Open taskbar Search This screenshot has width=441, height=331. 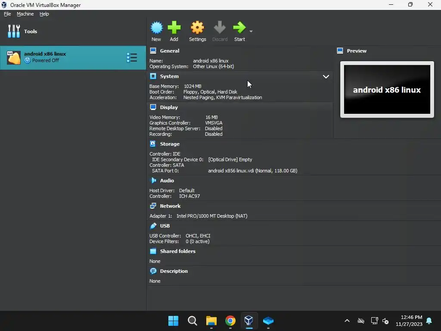pyautogui.click(x=193, y=321)
